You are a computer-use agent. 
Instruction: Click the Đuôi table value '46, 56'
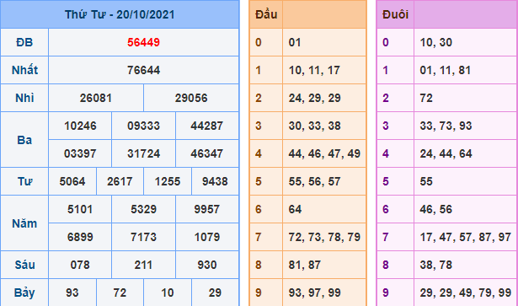pyautogui.click(x=435, y=209)
